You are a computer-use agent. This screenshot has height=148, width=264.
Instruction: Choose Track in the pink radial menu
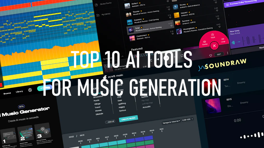click(x=213, y=36)
